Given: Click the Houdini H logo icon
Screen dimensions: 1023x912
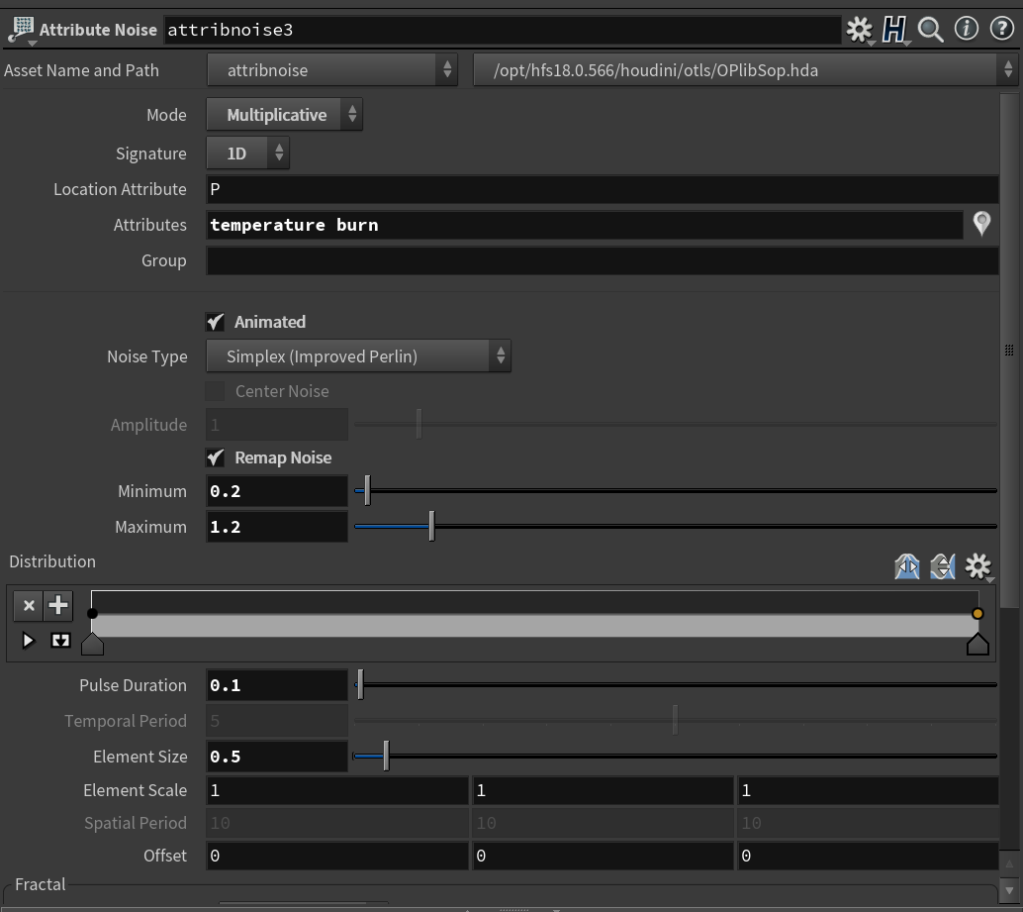Looking at the screenshot, I should click(893, 30).
